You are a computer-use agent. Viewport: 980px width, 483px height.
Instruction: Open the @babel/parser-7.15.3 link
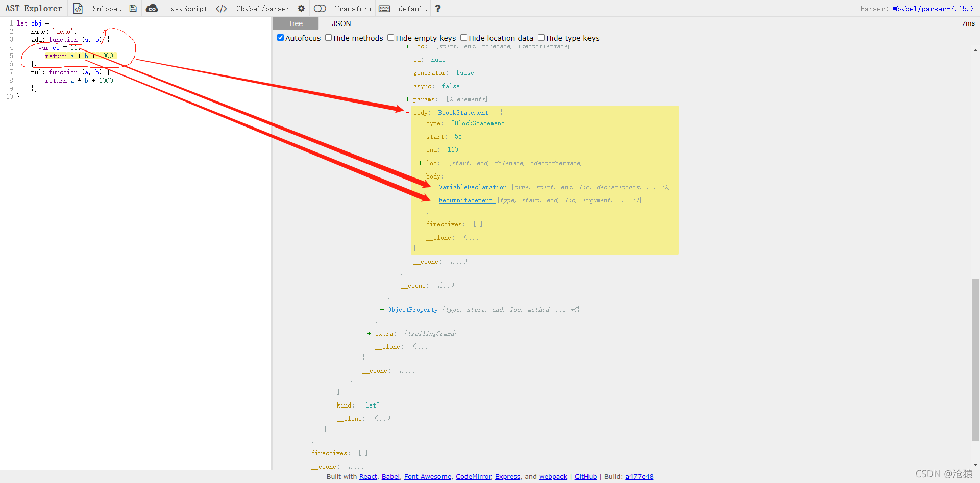coord(934,9)
